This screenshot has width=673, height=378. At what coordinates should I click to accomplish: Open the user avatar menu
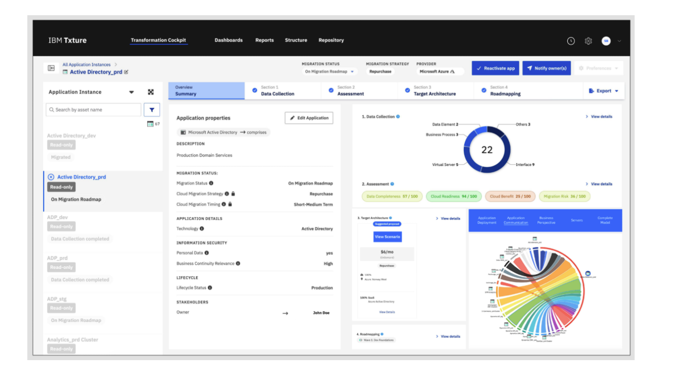point(606,41)
